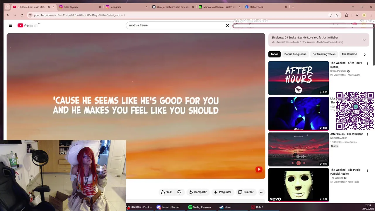Screen dimensions: 375x211
Task: Open 'After Hours - The Weekend' thumbnail
Action: pos(299,149)
